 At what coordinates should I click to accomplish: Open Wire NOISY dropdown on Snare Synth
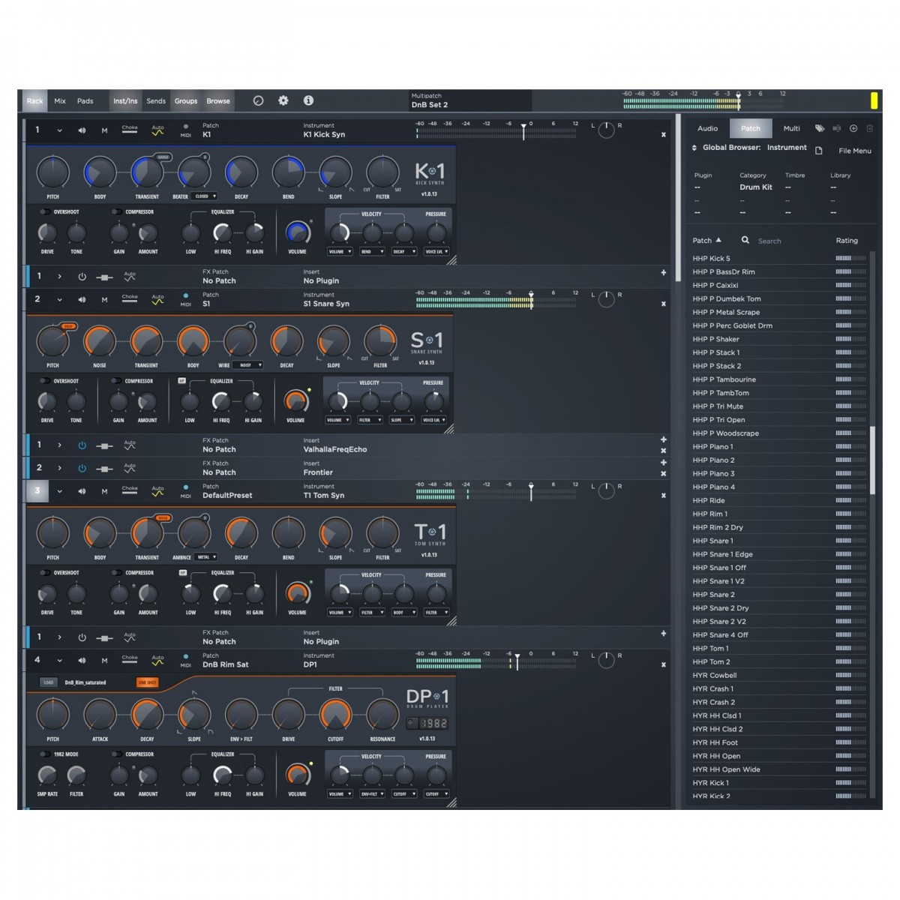pos(249,365)
